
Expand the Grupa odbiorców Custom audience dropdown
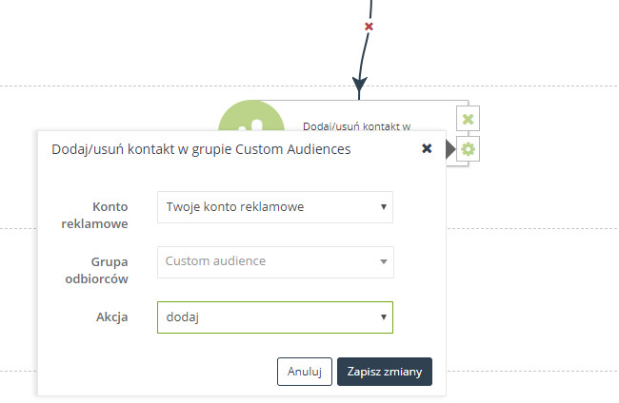pos(275,262)
